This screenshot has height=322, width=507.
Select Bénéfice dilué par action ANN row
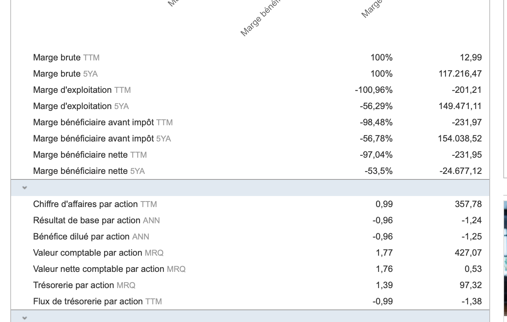91,237
